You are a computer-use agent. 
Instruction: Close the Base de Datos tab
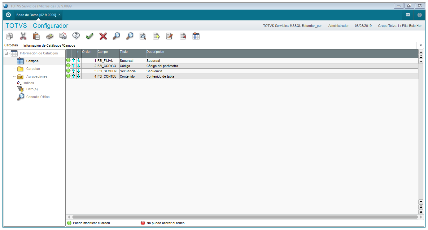click(59, 15)
